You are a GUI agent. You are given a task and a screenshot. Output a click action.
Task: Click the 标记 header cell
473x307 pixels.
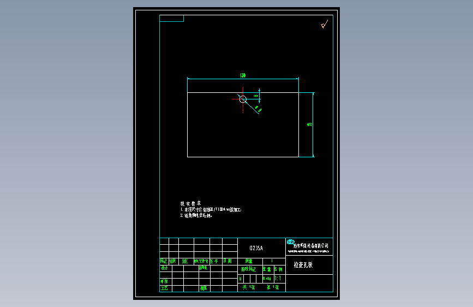[164, 261]
